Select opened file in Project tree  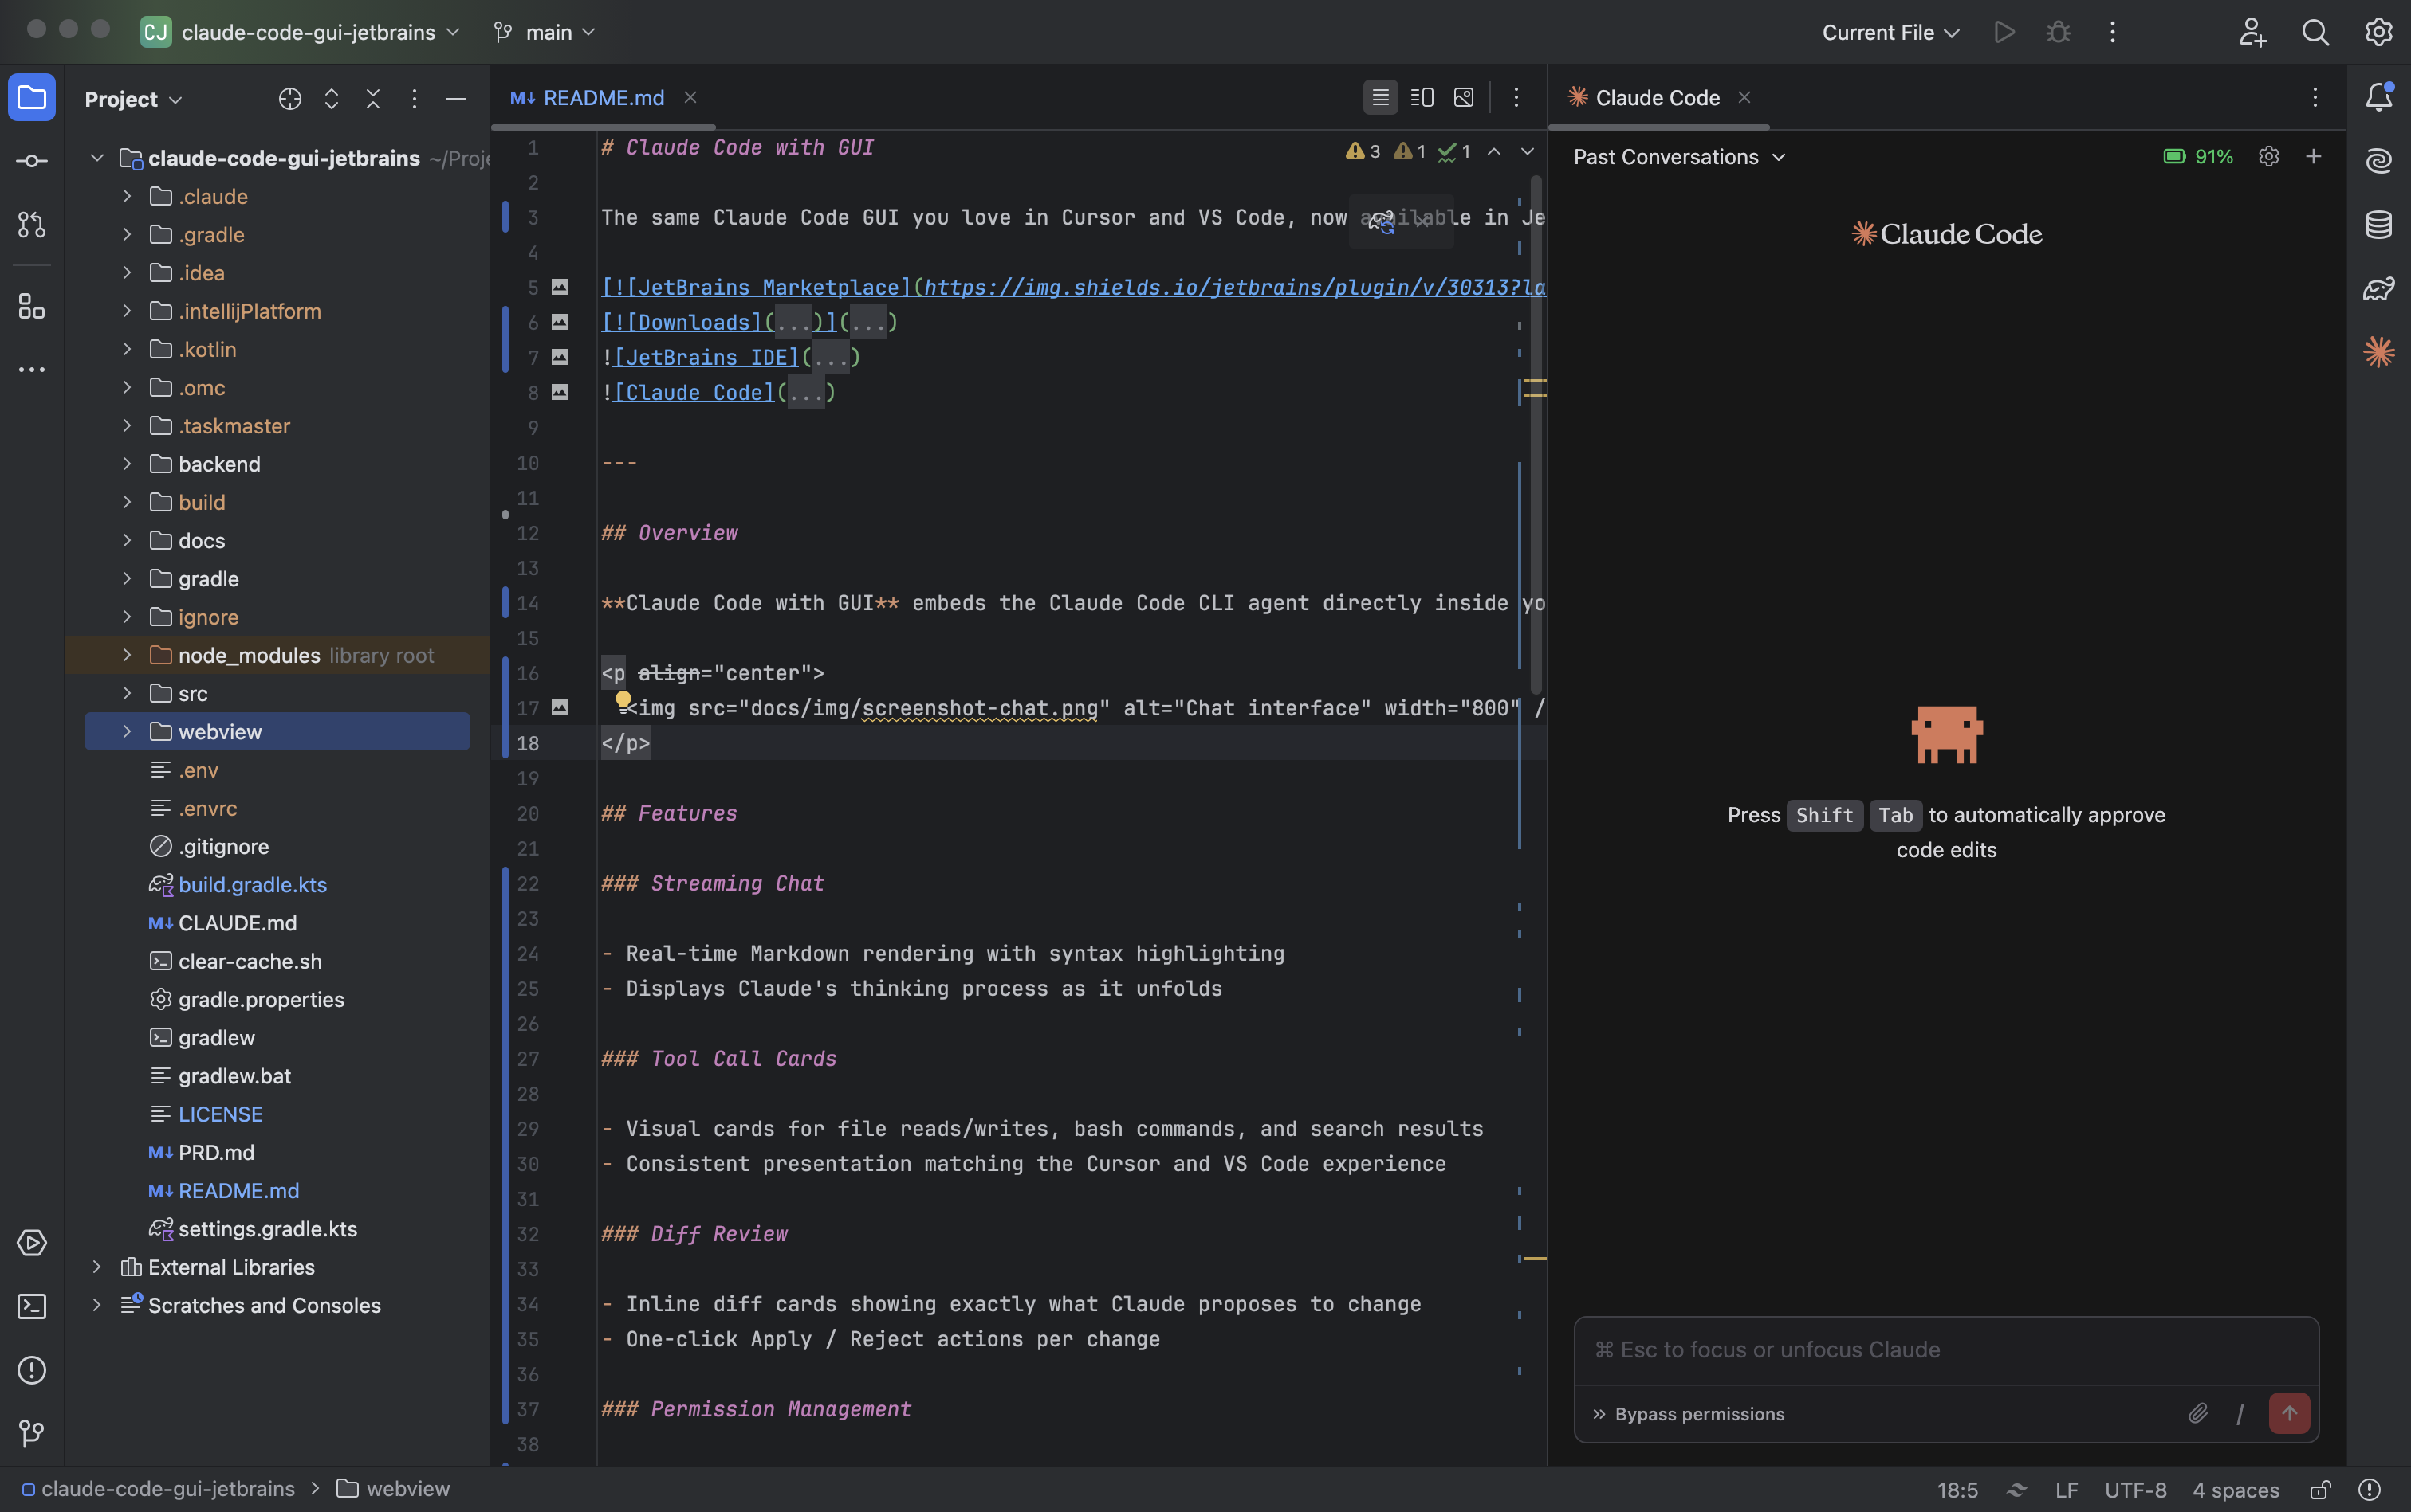290,99
